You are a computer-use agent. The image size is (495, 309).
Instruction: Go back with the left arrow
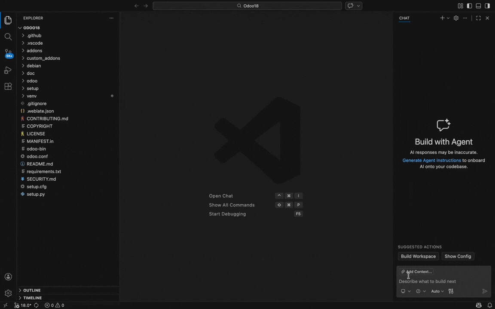coord(136,6)
